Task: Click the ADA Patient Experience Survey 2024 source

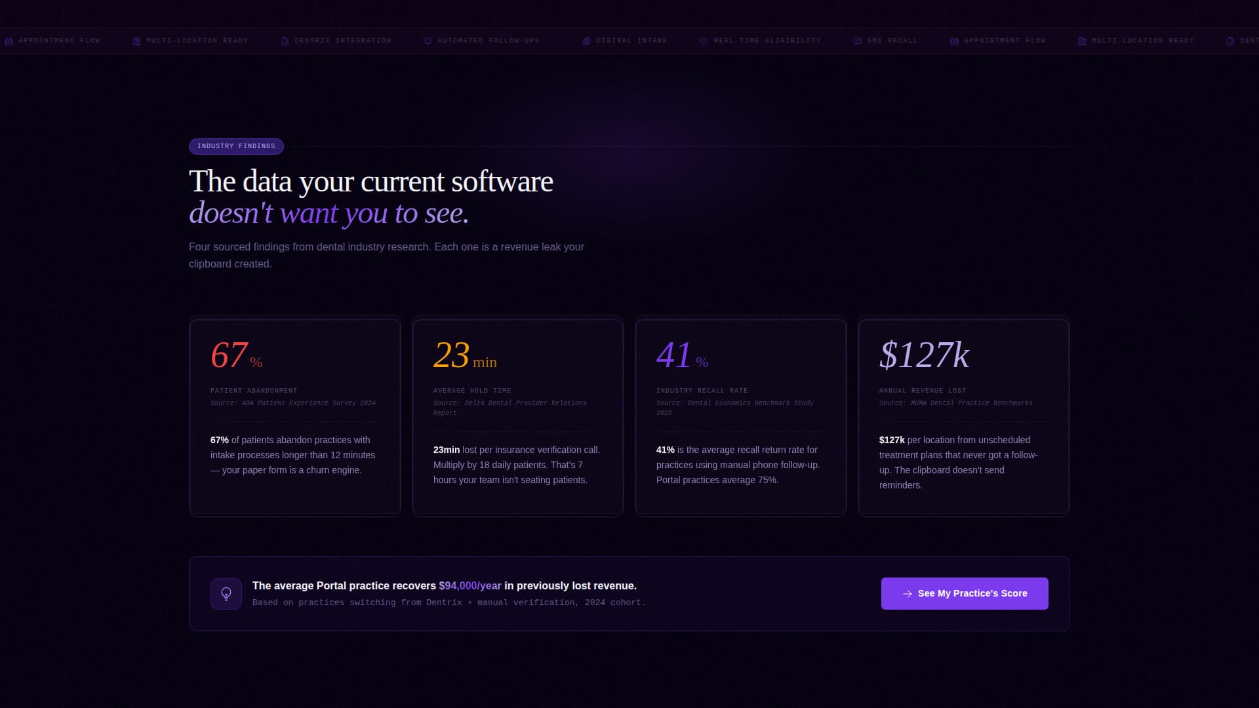Action: pyautogui.click(x=293, y=403)
